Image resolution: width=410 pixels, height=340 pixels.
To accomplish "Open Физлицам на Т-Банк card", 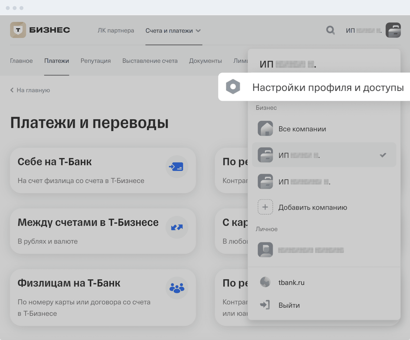I will pos(103,298).
